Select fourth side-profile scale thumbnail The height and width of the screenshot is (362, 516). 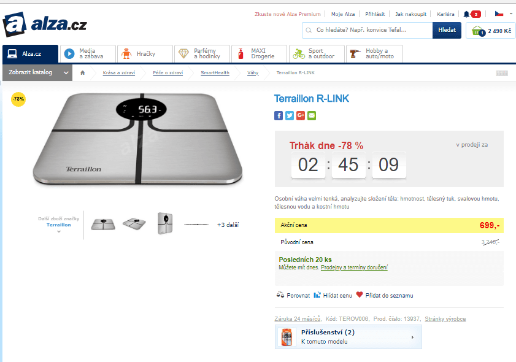click(x=196, y=225)
